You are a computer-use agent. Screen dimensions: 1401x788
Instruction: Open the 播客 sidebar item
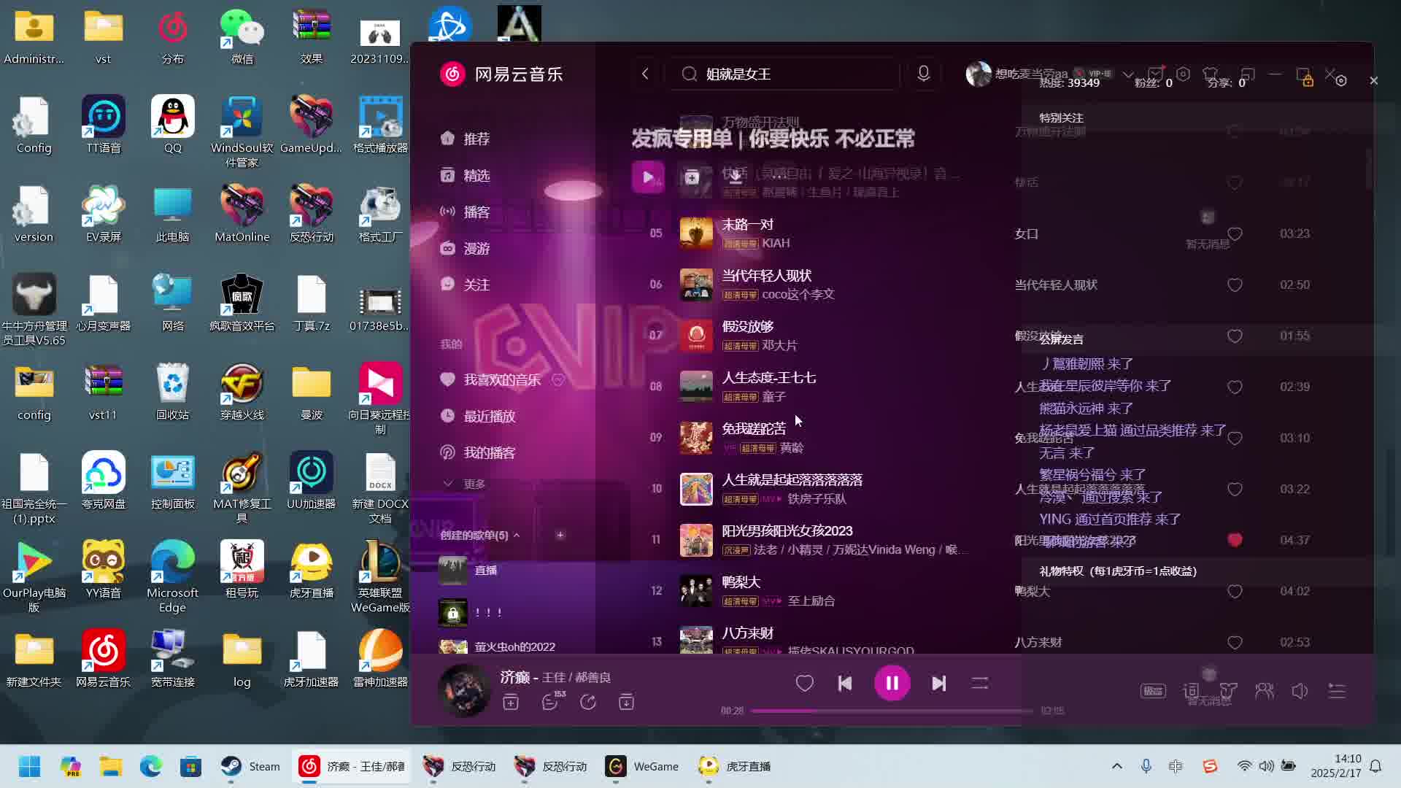pyautogui.click(x=476, y=212)
